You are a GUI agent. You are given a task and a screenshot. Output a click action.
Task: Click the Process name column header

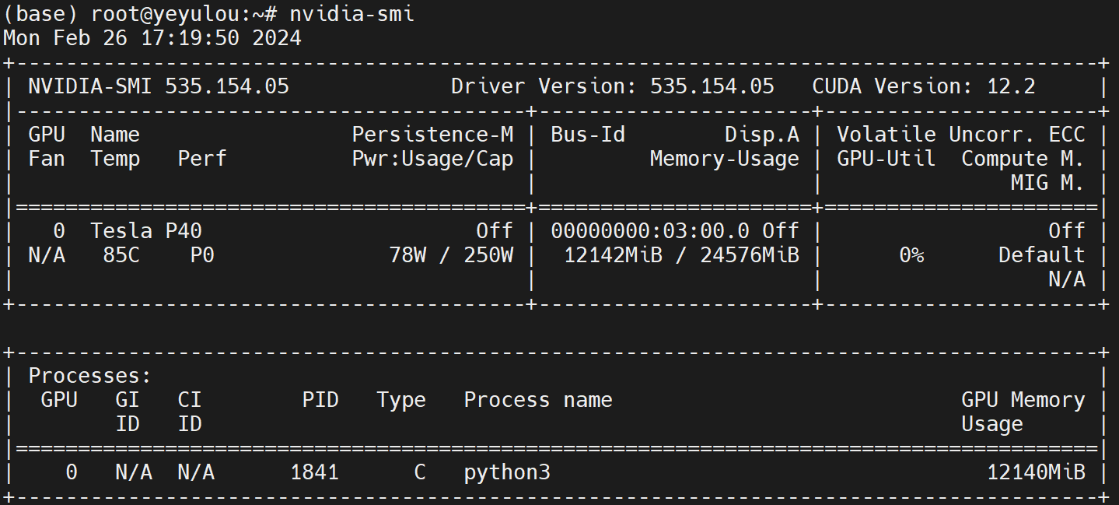538,400
